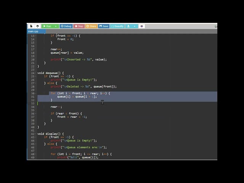This screenshot has width=244, height=183.
Task: Collapse the code fold at line 13
Action: pos(36,36)
